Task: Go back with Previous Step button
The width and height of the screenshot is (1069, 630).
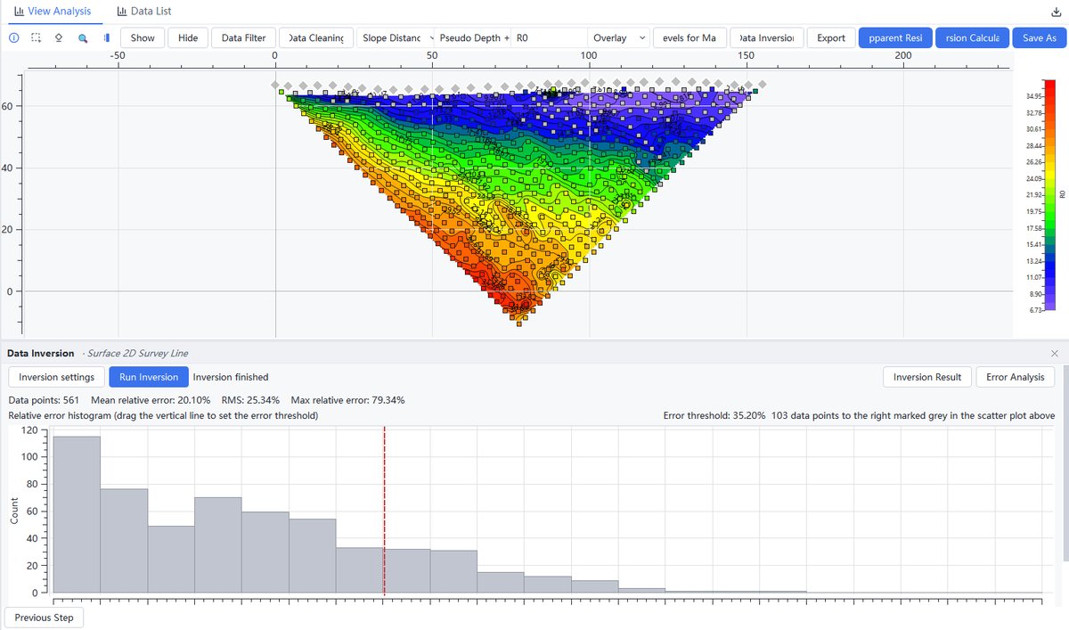Action: pyautogui.click(x=45, y=618)
